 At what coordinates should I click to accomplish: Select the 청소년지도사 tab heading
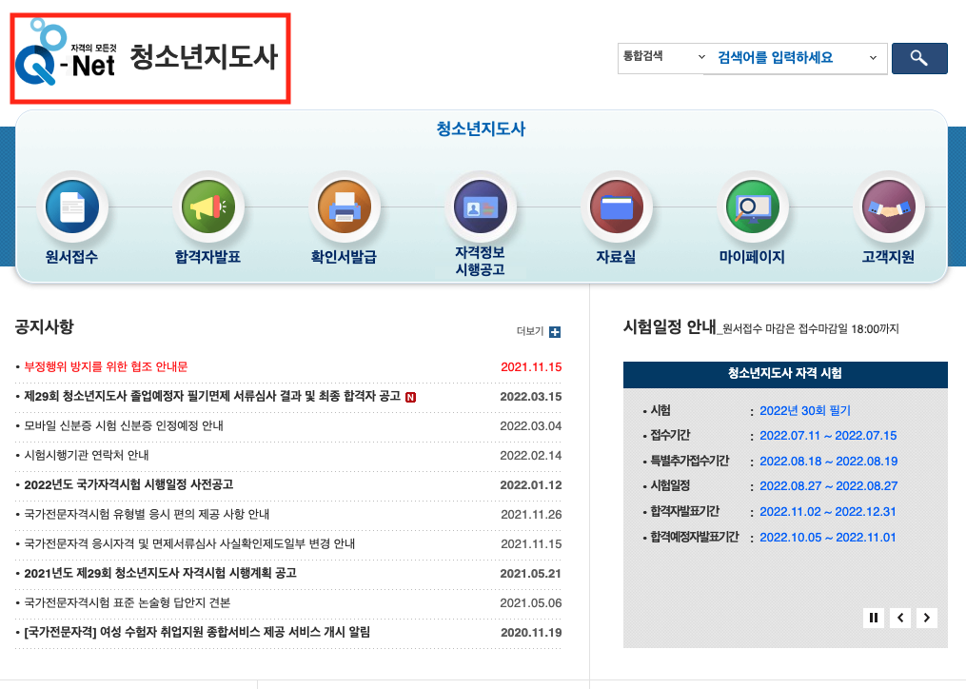click(482, 128)
